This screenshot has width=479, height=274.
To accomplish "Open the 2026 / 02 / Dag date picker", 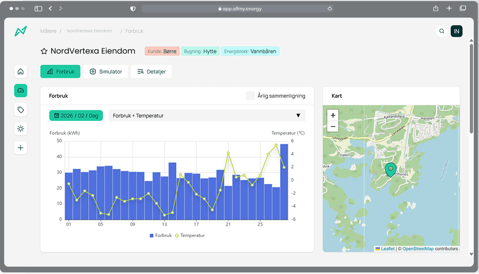I will [x=76, y=116].
